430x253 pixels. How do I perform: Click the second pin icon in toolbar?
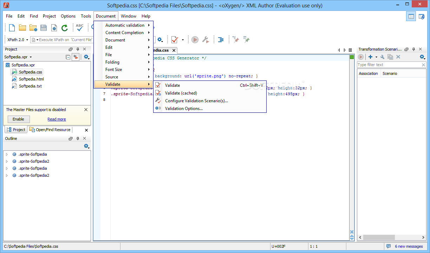(x=247, y=40)
